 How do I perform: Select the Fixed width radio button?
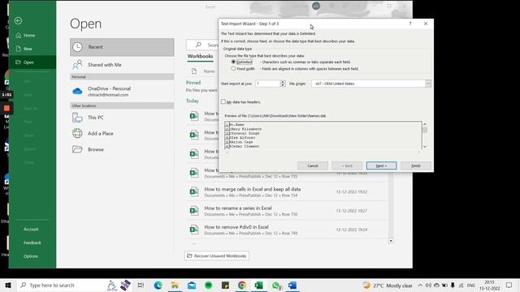pyautogui.click(x=233, y=68)
